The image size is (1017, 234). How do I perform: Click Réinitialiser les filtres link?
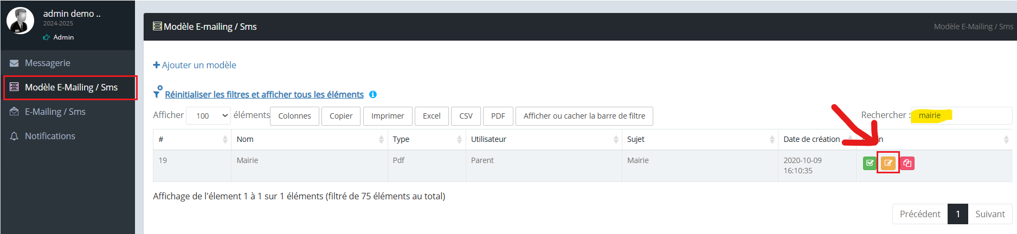tap(264, 94)
